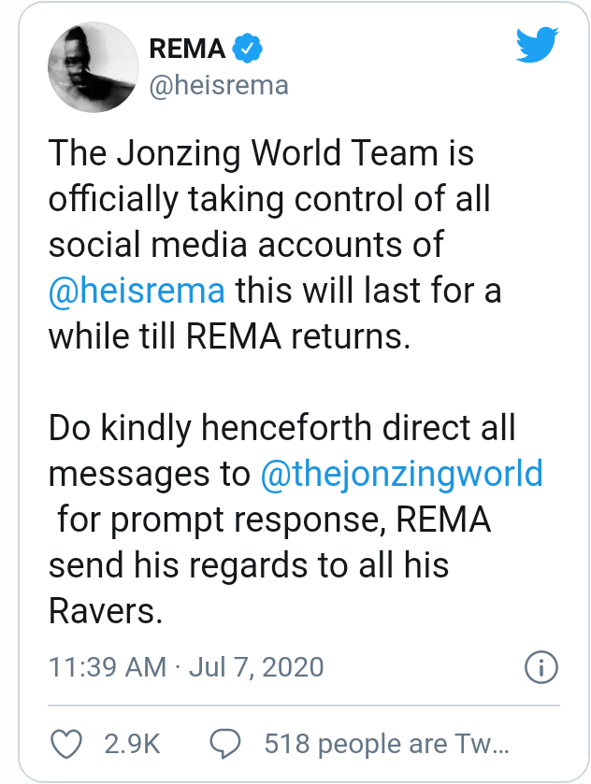Open the @thejonzingworld mention link
The image size is (591, 784).
click(x=401, y=473)
